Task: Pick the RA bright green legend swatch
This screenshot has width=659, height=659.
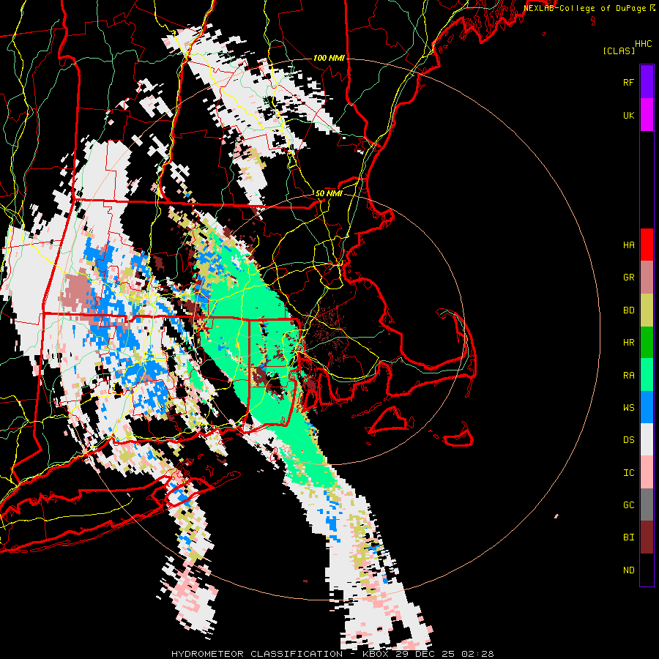Action: click(x=647, y=375)
